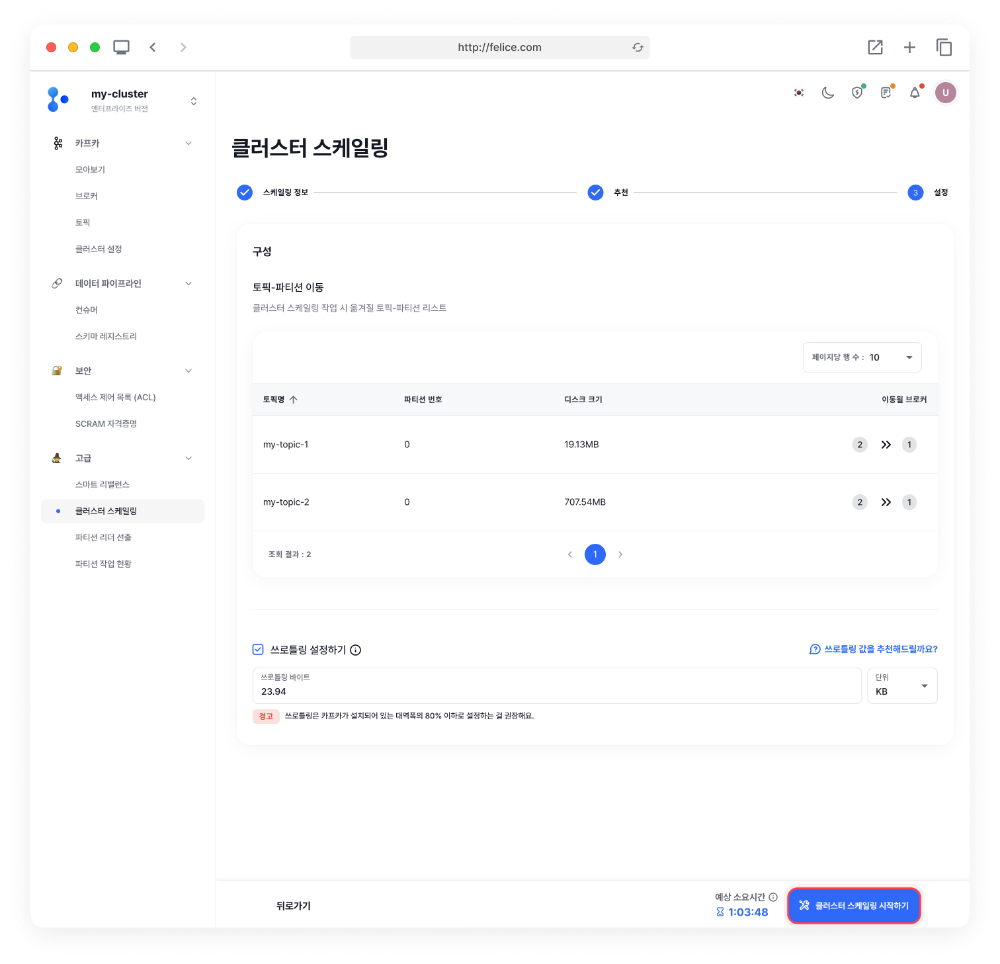
Task: Click the double arrow in my-topic-1 row
Action: [x=886, y=445]
